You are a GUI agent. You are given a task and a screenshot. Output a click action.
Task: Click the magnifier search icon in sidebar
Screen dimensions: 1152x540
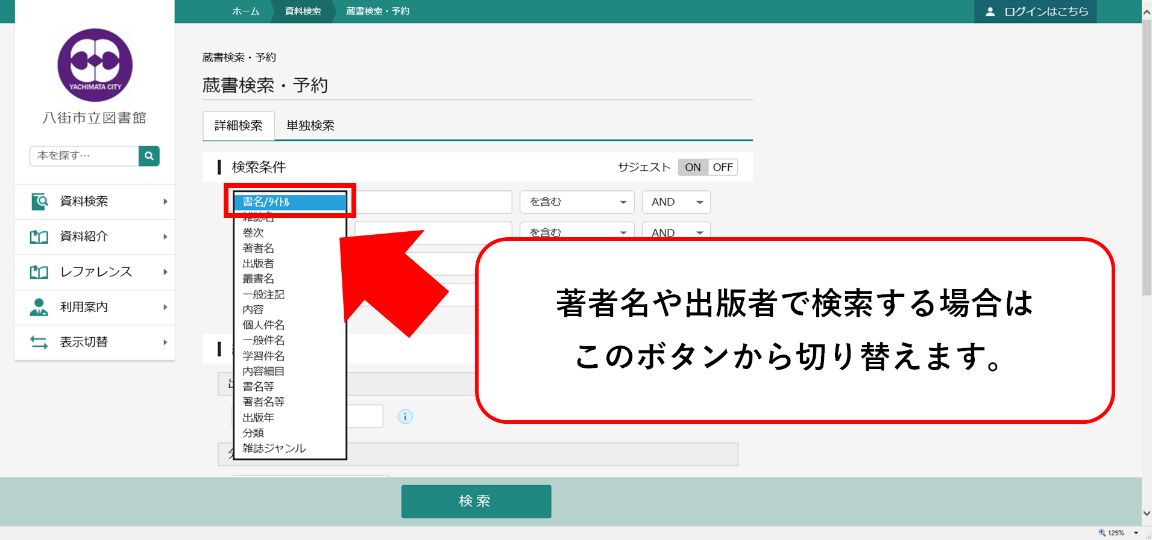click(x=149, y=156)
